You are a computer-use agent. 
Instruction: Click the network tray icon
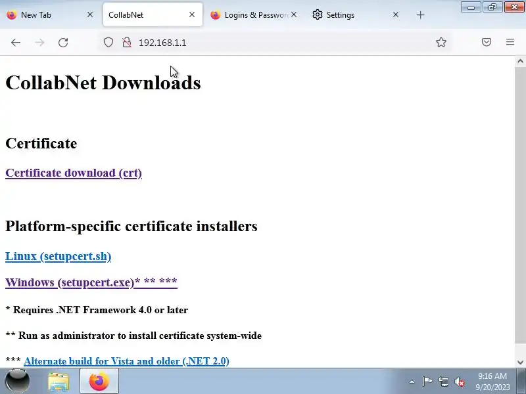click(443, 382)
